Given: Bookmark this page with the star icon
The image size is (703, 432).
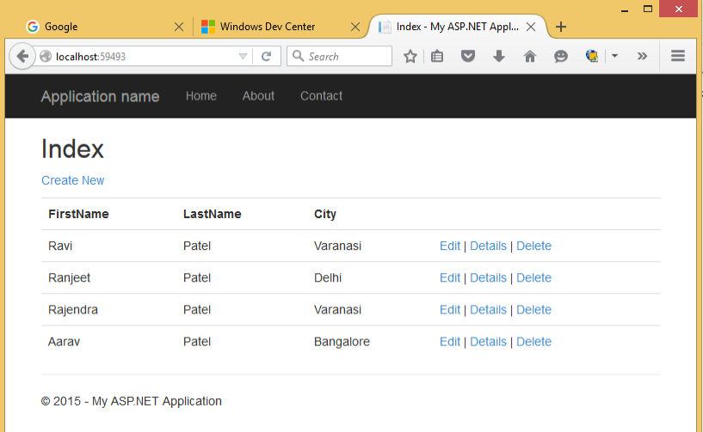Looking at the screenshot, I should coord(410,57).
